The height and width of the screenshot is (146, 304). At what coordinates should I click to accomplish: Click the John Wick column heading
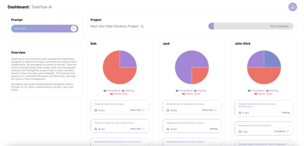pos(243,44)
